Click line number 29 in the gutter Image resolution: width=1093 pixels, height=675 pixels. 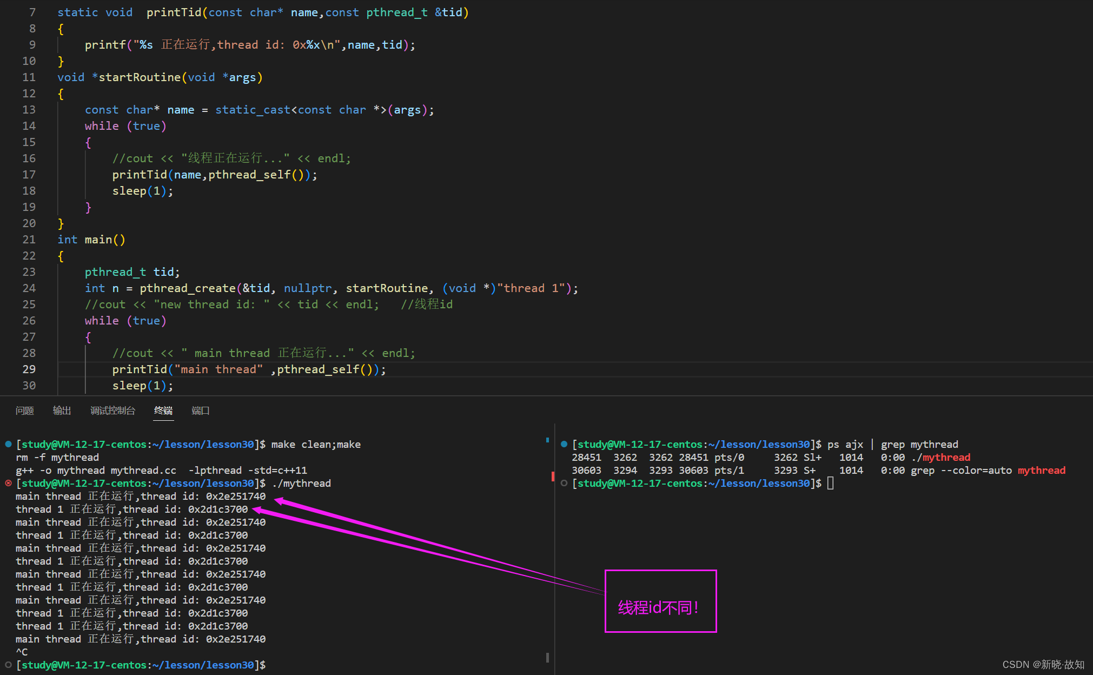coord(29,369)
